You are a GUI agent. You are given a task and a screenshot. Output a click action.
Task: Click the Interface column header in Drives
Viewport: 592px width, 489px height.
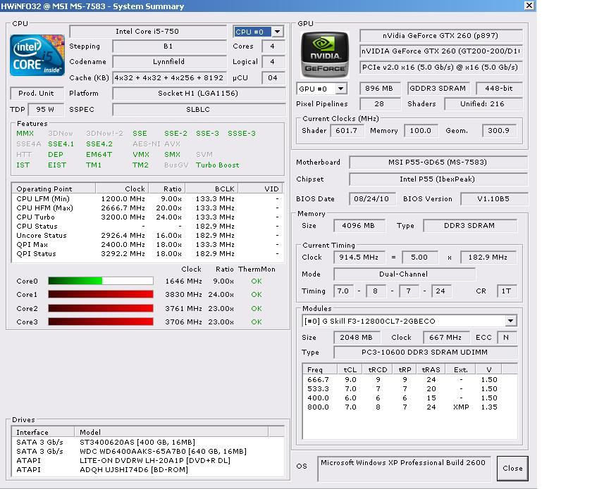coord(44,432)
